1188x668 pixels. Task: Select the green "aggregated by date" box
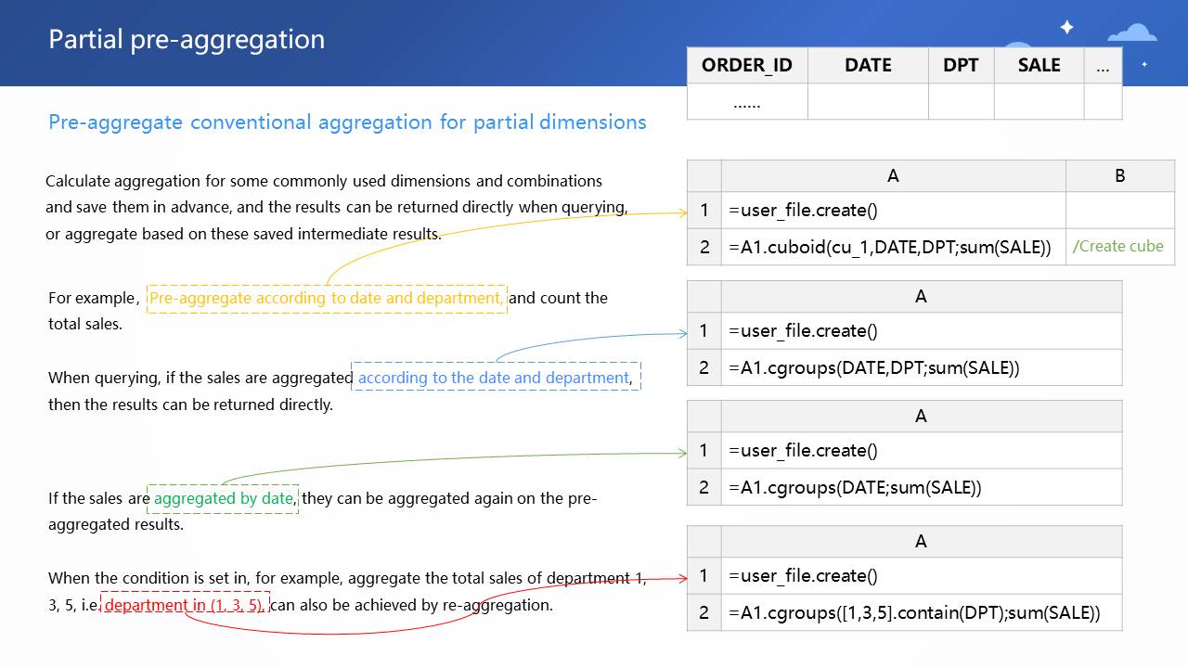click(x=223, y=498)
